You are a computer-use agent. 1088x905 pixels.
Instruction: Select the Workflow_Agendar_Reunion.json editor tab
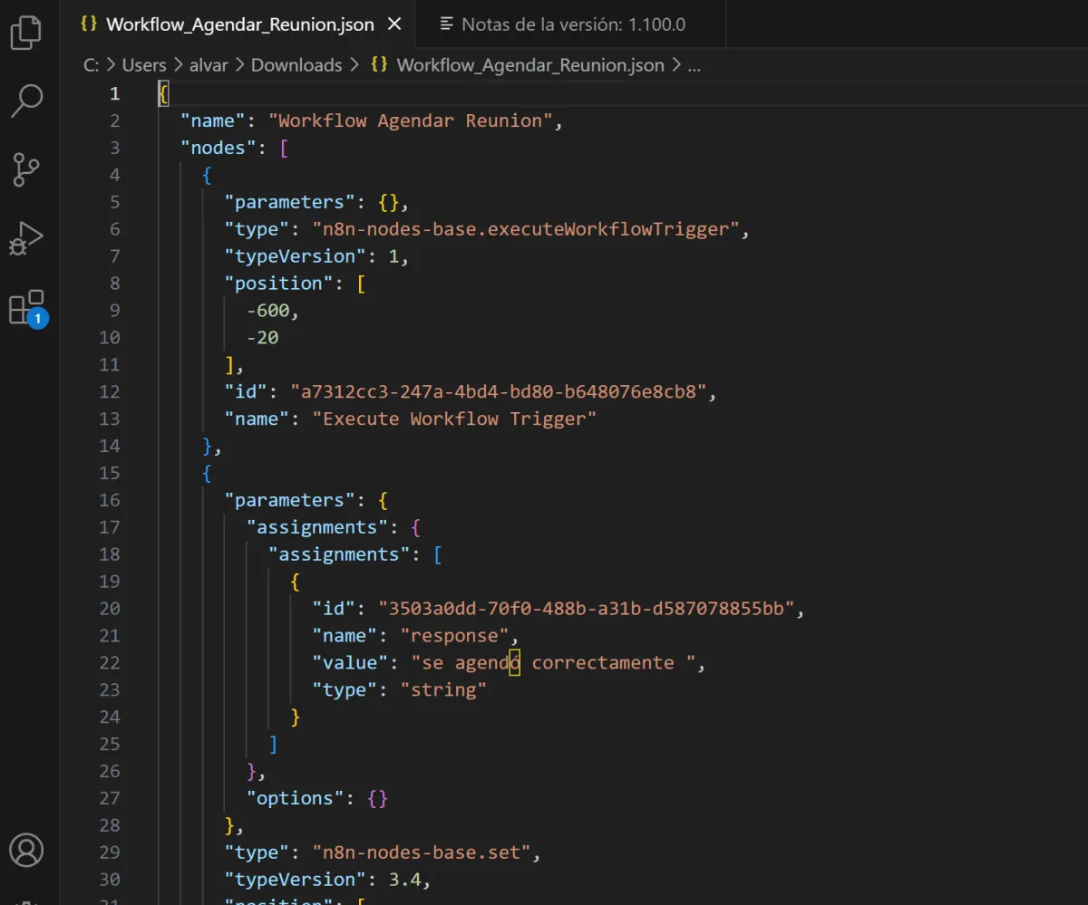[239, 24]
